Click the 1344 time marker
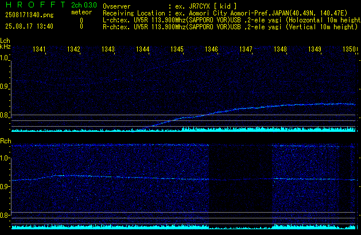The image size is (361, 235). coord(142,49)
